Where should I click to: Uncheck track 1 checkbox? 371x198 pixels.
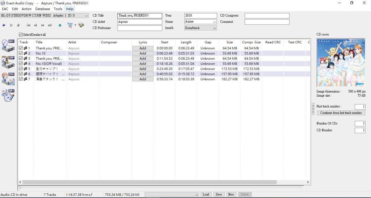(x=21, y=48)
